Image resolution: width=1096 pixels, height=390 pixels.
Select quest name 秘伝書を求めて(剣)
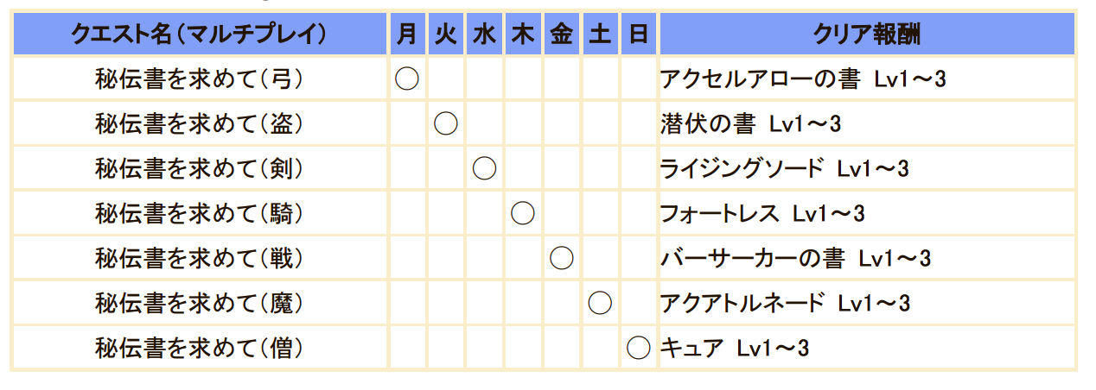200,168
